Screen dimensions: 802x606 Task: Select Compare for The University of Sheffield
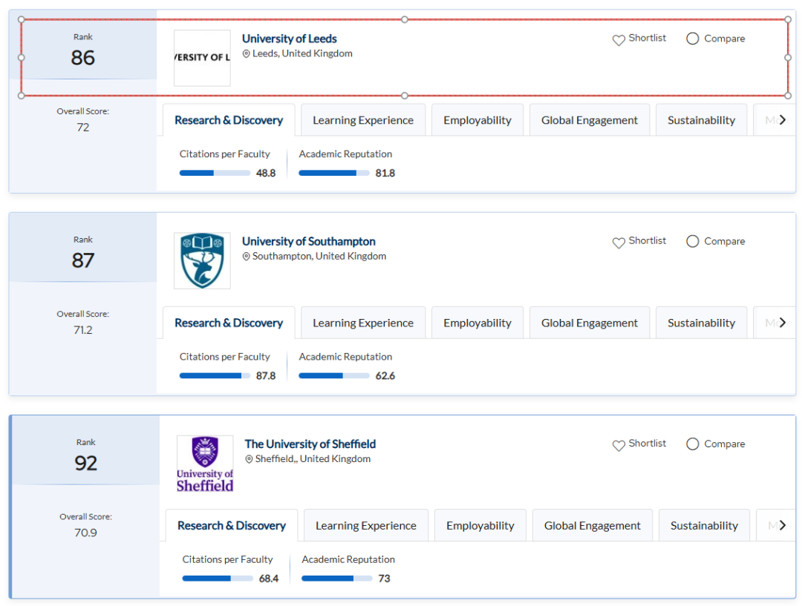[693, 444]
